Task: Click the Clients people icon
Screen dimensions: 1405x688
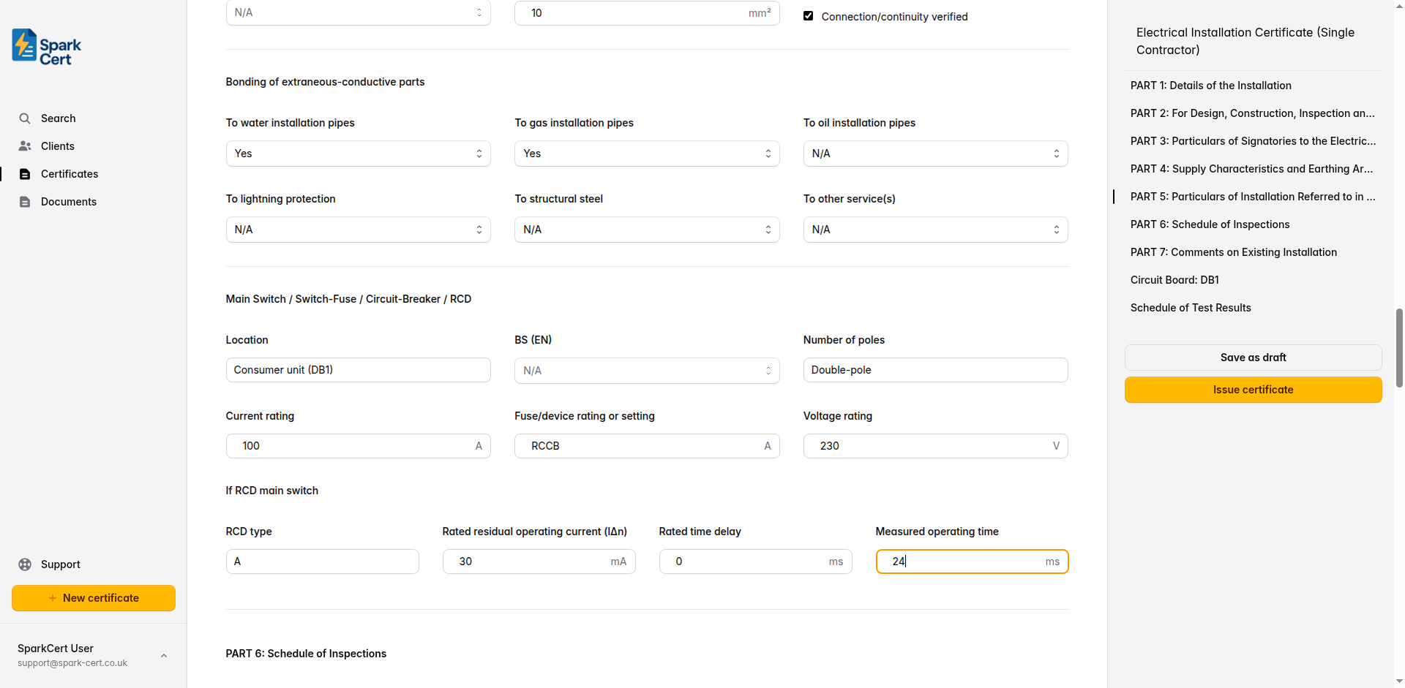Action: point(25,146)
